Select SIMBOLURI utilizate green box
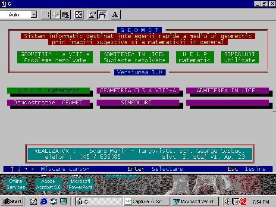The width and height of the screenshot is (276, 207). pos(240,57)
